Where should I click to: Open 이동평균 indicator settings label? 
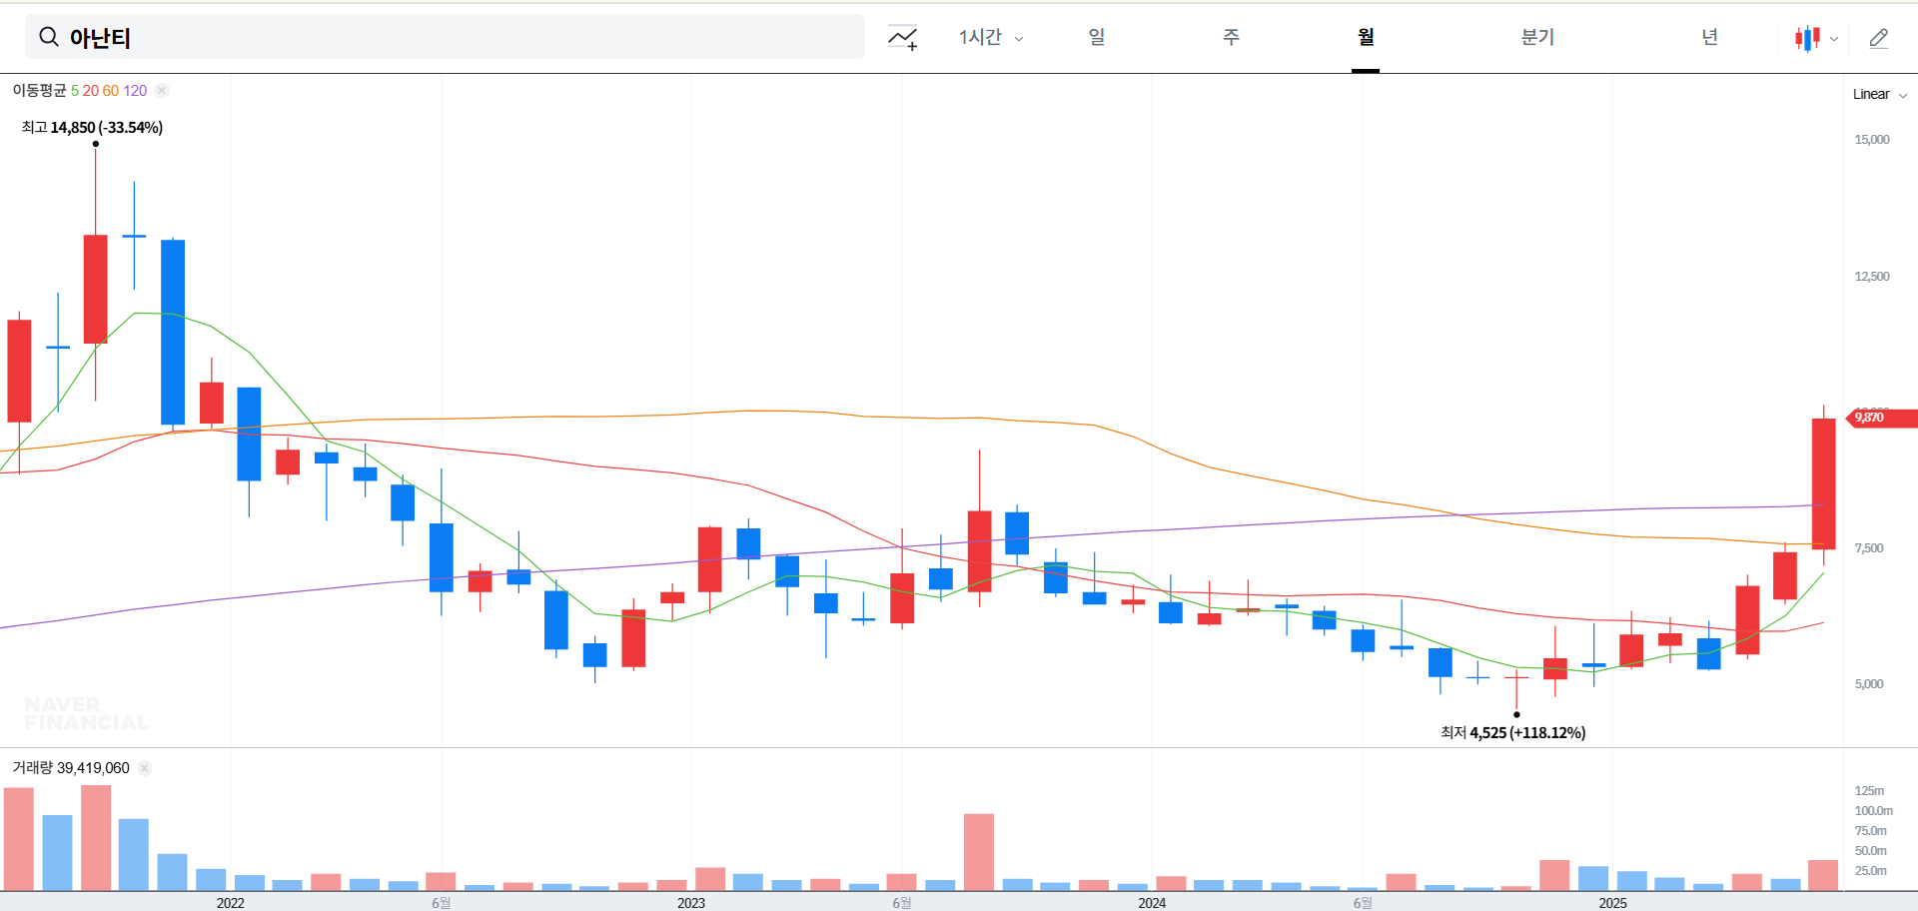(x=39, y=90)
